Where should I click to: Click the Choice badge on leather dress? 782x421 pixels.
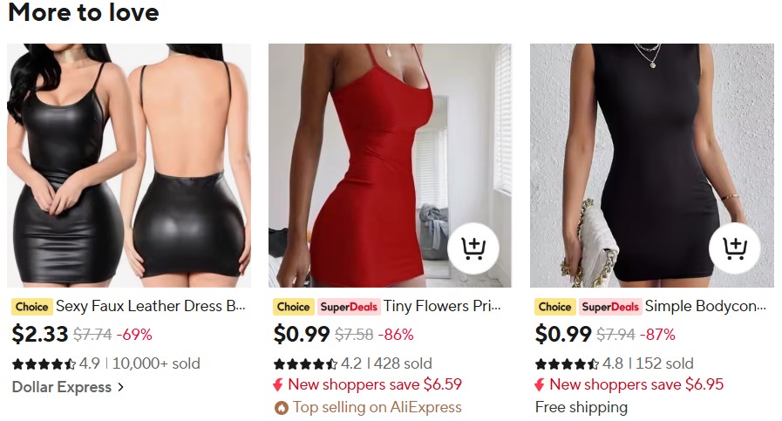coord(32,307)
